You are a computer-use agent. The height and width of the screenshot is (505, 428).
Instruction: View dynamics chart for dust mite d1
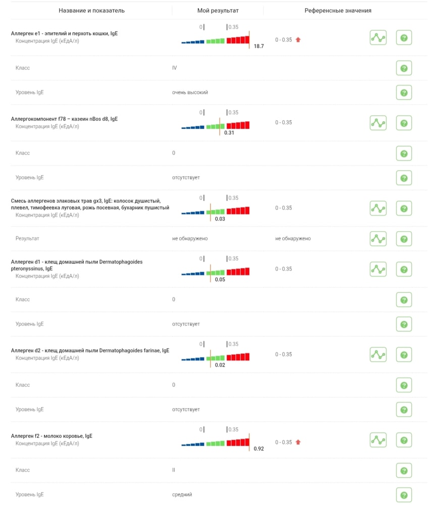[x=378, y=269]
